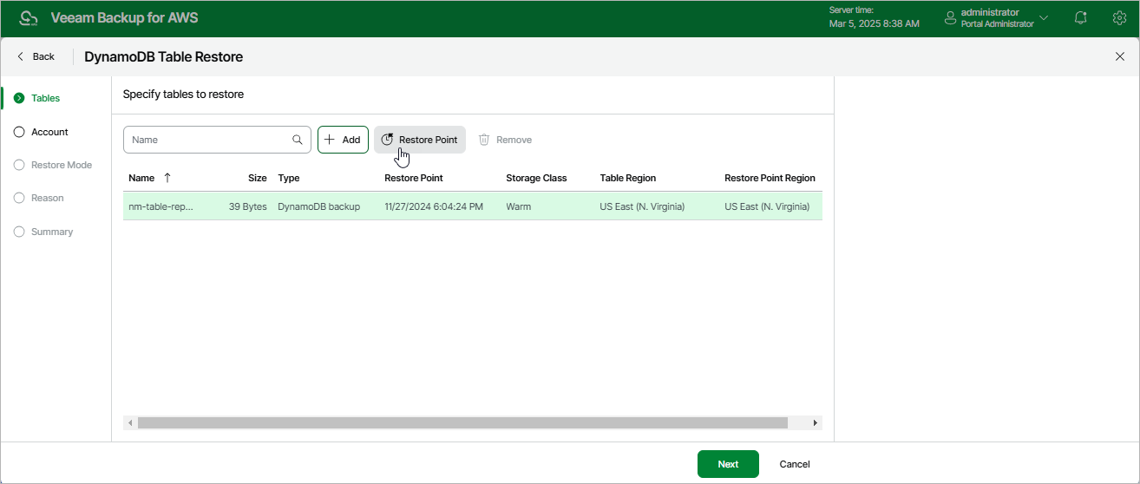The height and width of the screenshot is (484, 1140).
Task: Click the horizontal scrollbar left arrow
Action: (x=130, y=423)
